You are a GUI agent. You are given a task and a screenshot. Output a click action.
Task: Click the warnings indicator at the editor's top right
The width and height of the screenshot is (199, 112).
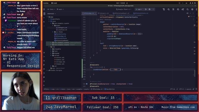pyautogui.click(x=189, y=16)
